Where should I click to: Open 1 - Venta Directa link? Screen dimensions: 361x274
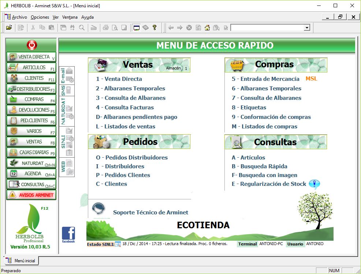[119, 79]
